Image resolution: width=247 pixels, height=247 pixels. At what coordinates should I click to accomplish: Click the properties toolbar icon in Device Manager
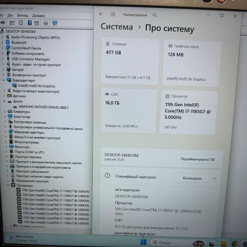[x=21, y=23]
